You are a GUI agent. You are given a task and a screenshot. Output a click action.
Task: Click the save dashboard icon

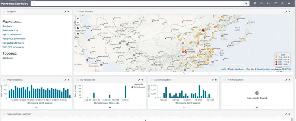point(261,3)
